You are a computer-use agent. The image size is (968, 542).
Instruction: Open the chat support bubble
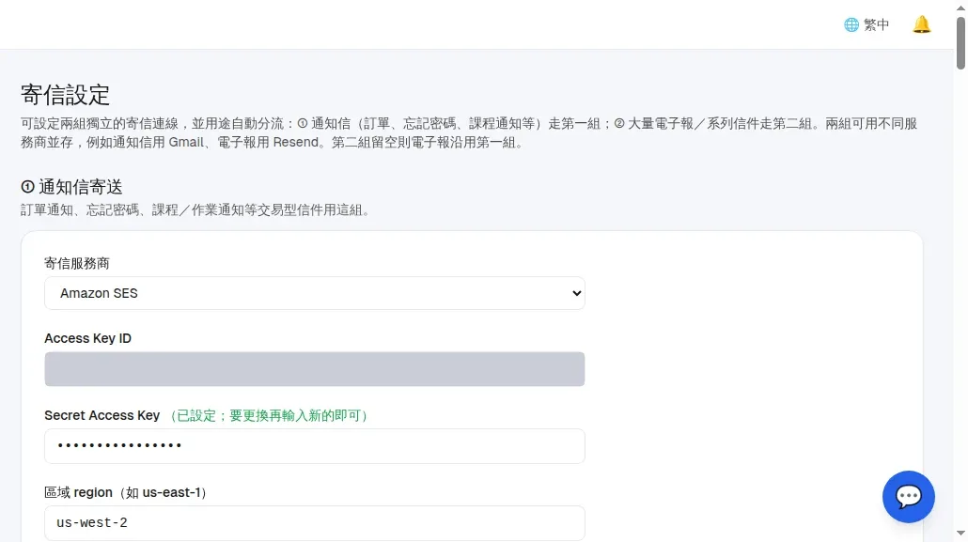908,496
